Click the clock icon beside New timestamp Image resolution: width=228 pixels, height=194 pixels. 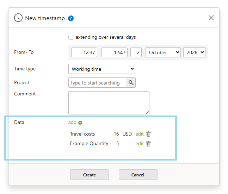pos(18,18)
